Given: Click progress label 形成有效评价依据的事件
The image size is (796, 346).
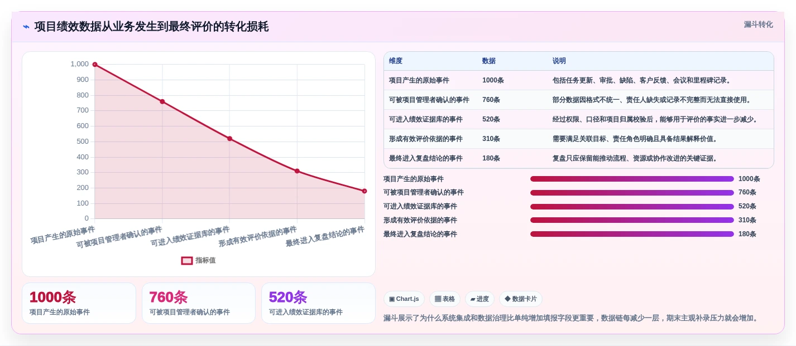Looking at the screenshot, I should tap(420, 220).
